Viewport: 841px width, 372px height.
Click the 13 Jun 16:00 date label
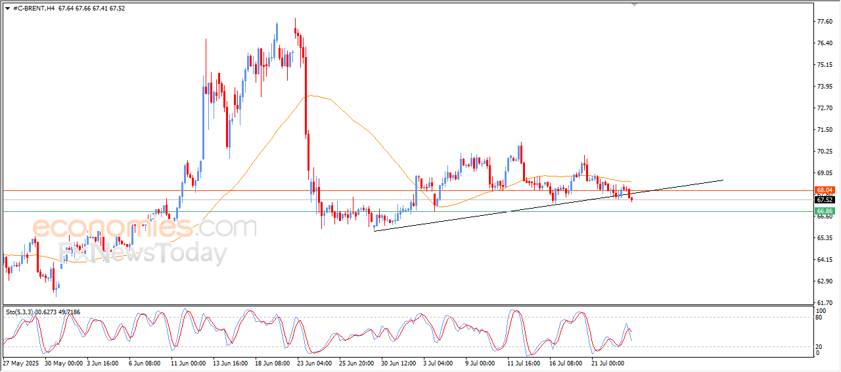pyautogui.click(x=230, y=363)
